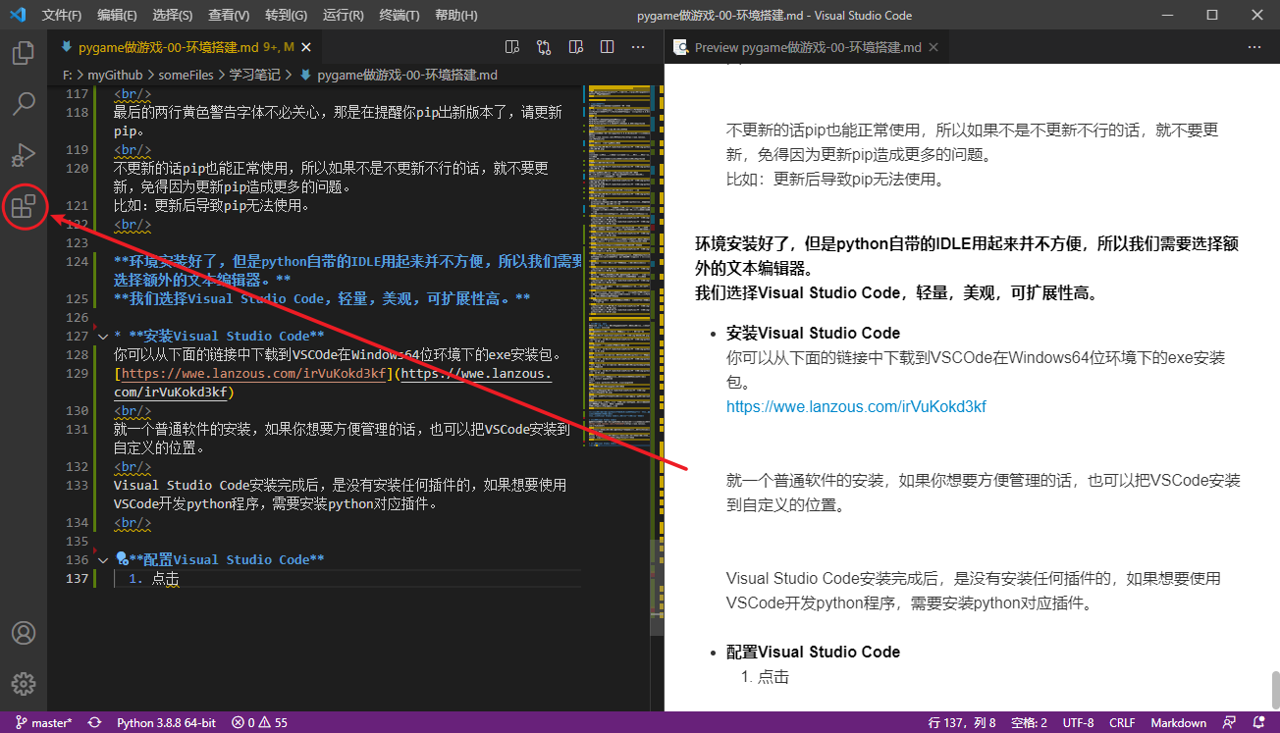Click line number 124 in gutter
This screenshot has height=733, width=1280.
coord(77,262)
